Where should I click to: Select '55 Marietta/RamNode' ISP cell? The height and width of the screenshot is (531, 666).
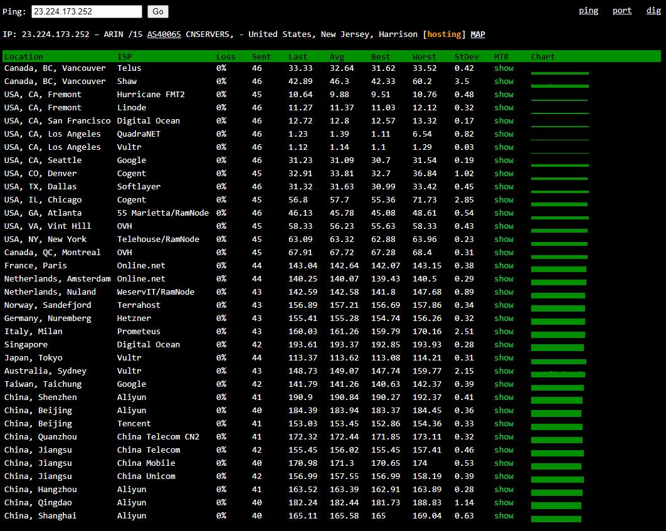tap(162, 213)
